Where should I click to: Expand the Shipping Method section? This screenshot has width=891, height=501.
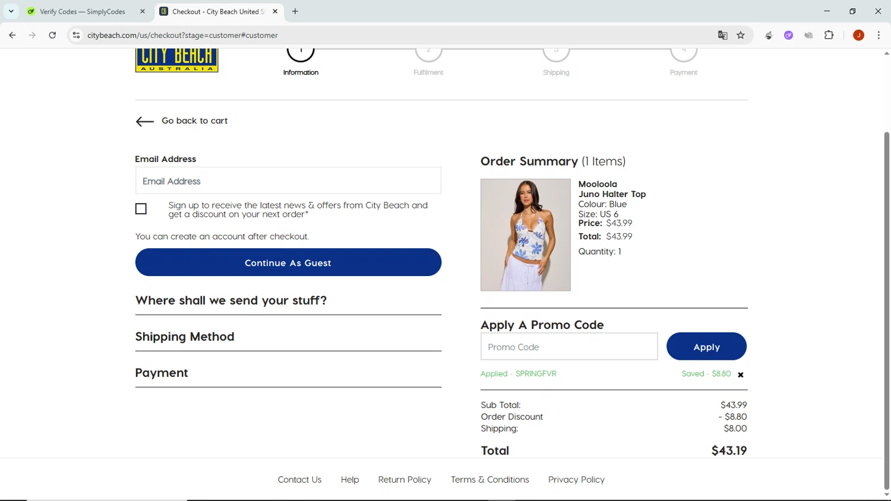[288, 337]
